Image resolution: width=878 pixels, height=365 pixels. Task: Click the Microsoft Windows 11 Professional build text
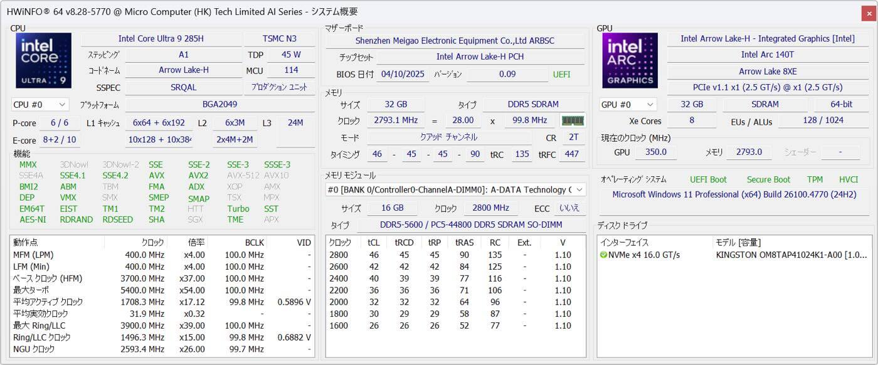coord(734,194)
